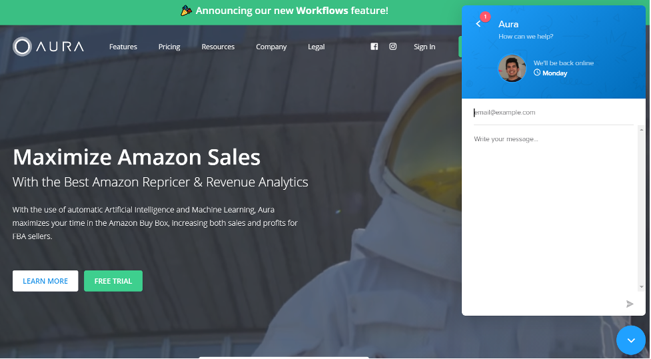Click chat scrollbar up arrow

641,130
